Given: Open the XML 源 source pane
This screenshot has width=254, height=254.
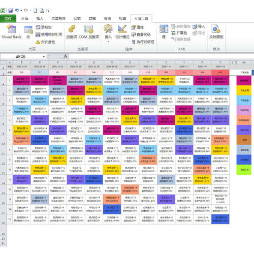Looking at the screenshot, I should (164, 32).
